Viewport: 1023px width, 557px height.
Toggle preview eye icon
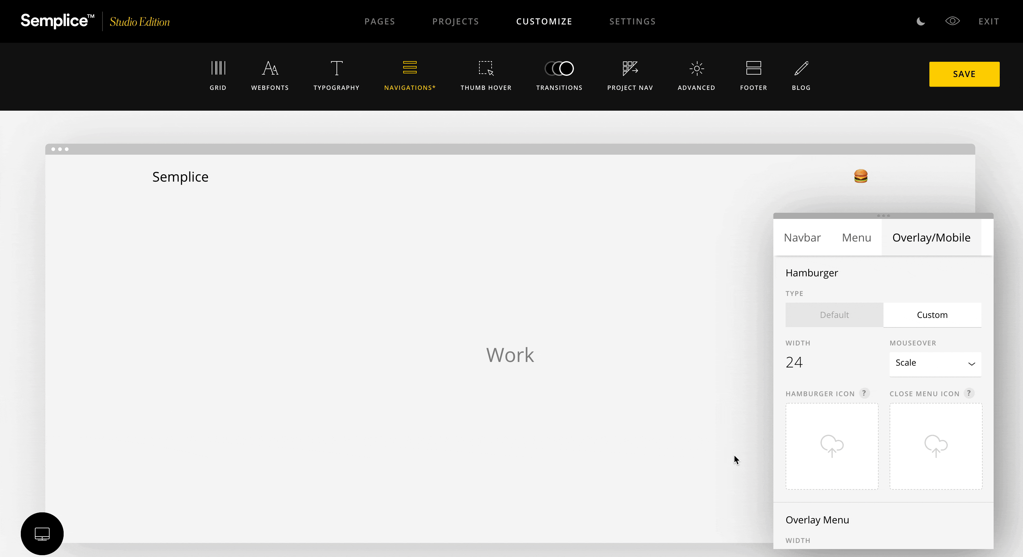[952, 21]
